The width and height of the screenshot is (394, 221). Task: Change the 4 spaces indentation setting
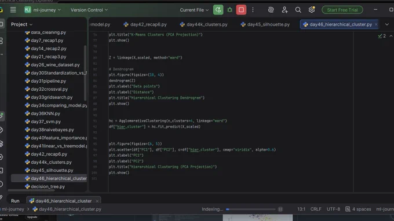tap(362, 209)
